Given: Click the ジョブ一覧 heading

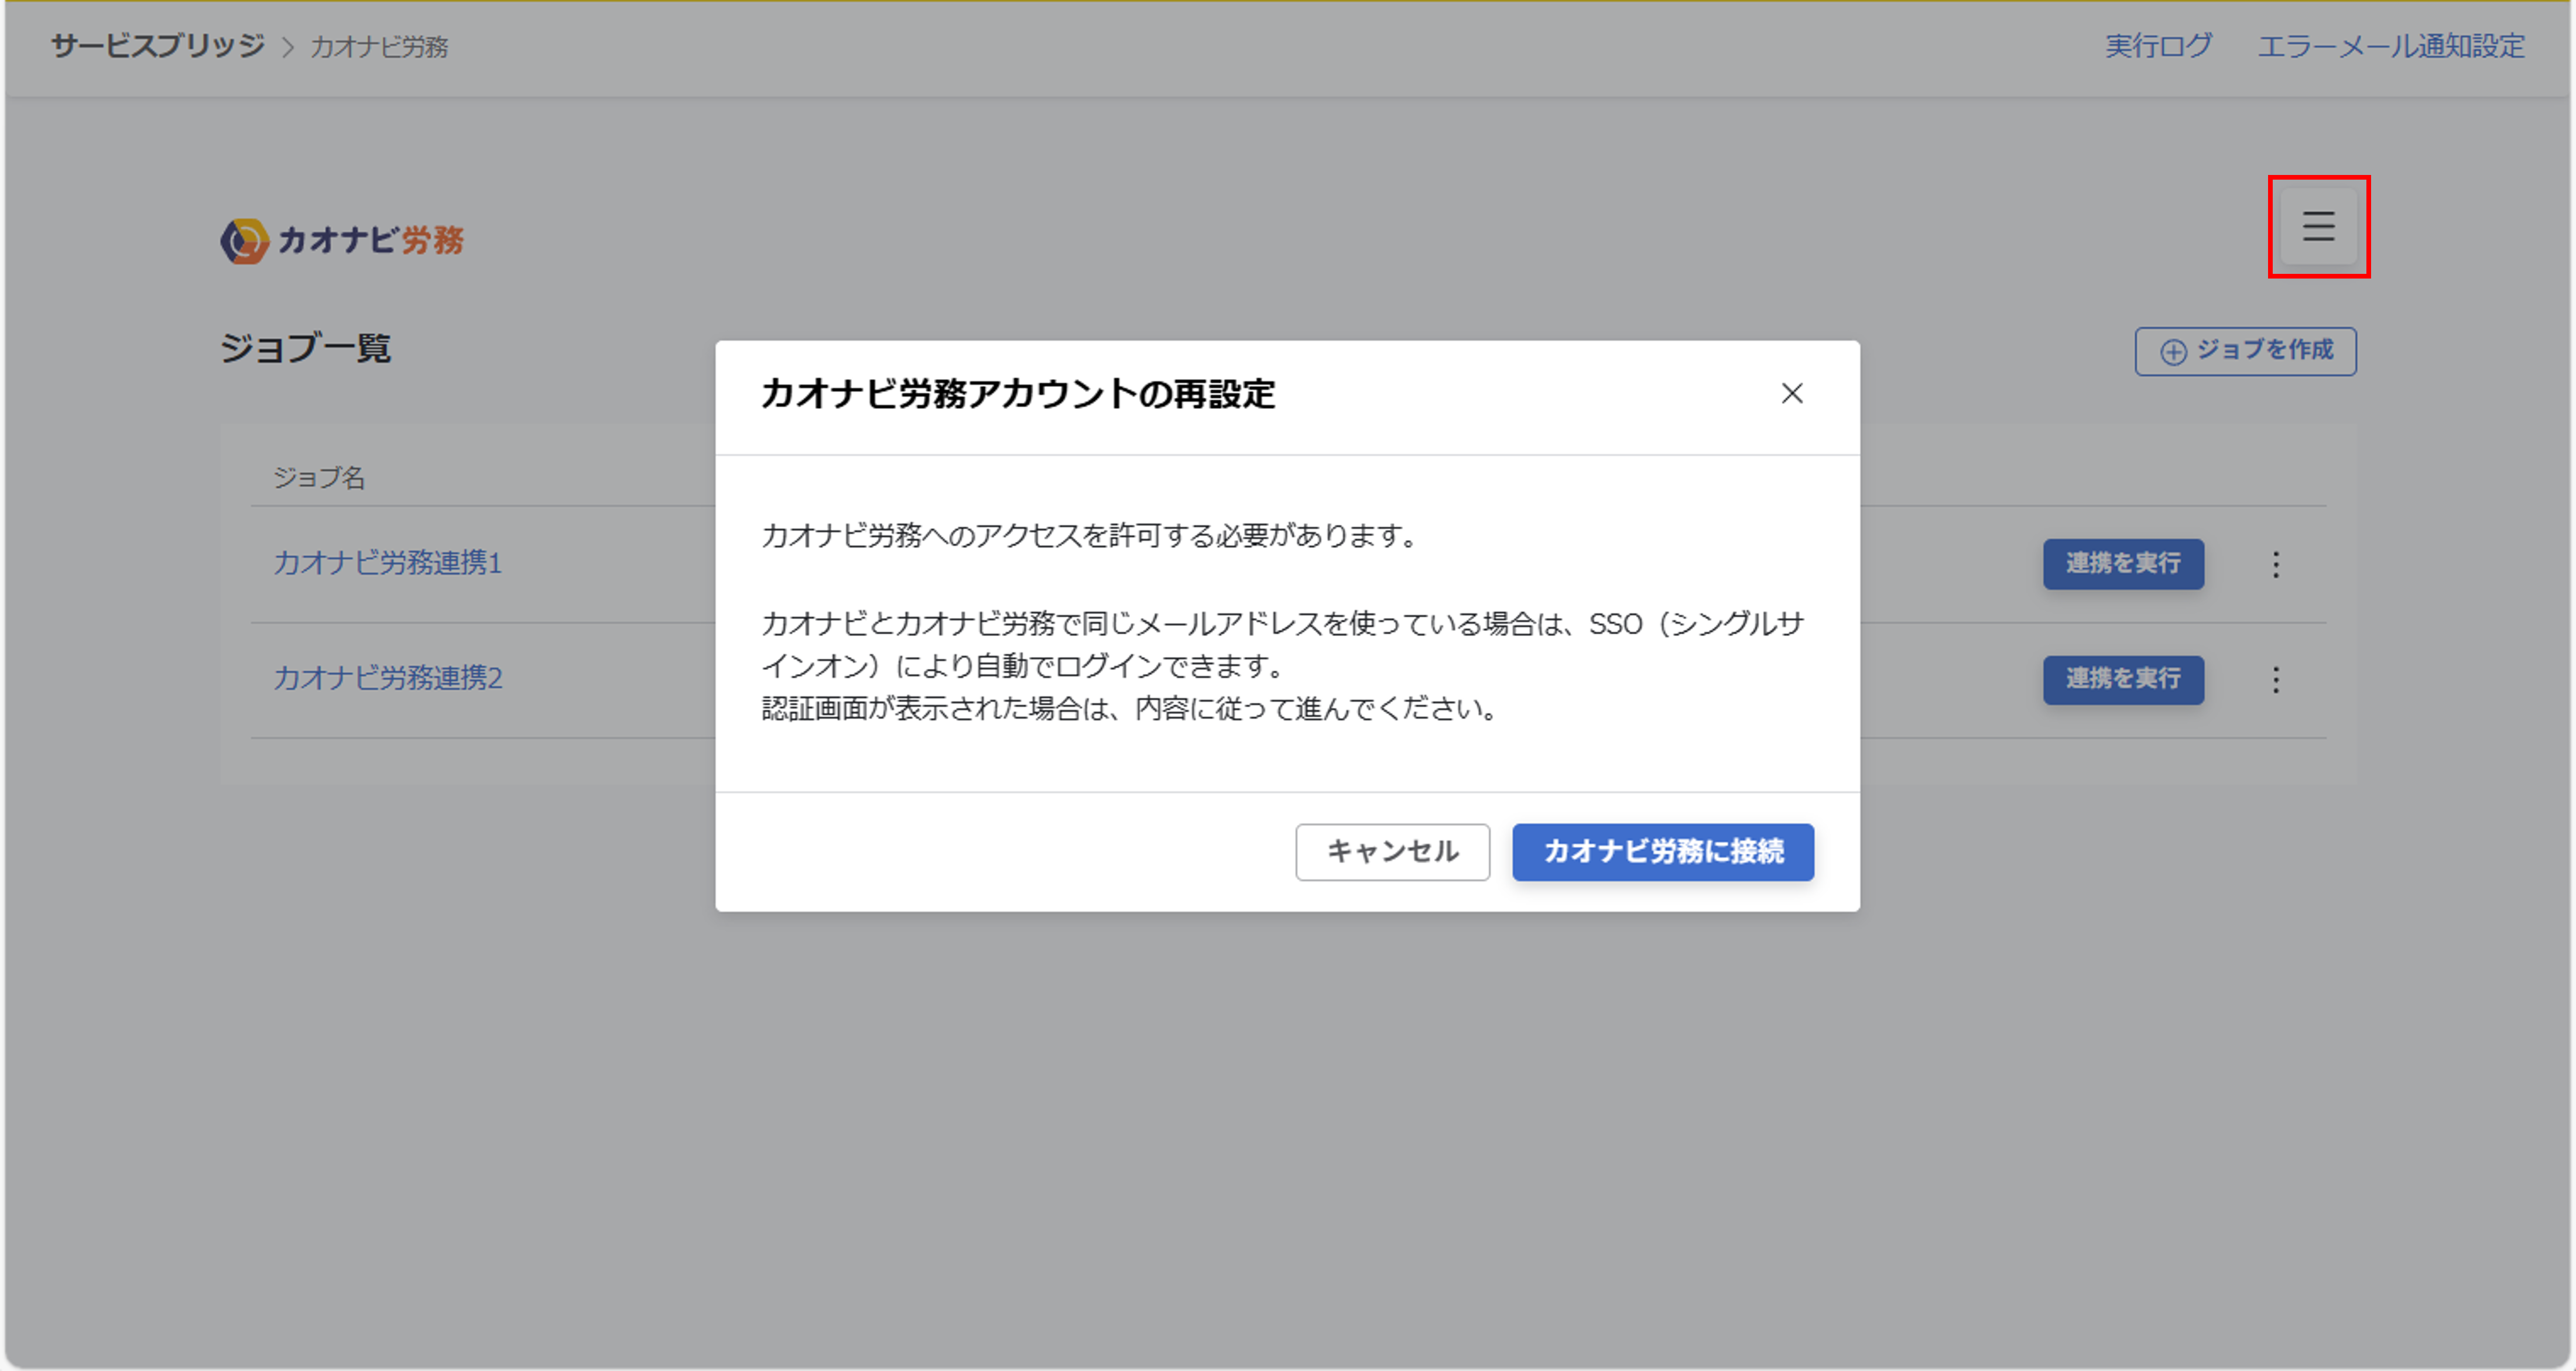Looking at the screenshot, I should coord(306,349).
